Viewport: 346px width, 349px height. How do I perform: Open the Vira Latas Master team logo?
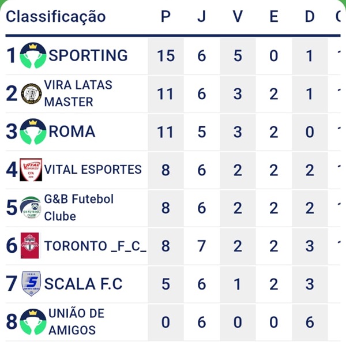(x=31, y=93)
